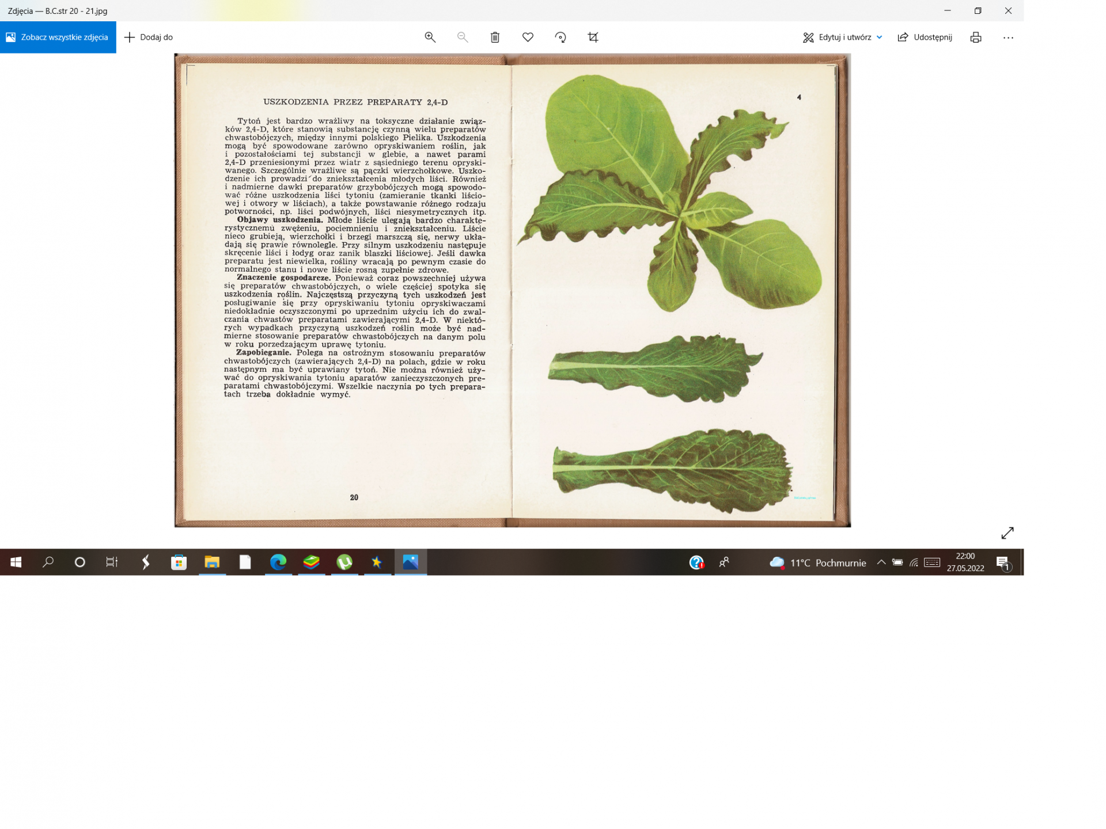Click the zoom in magnifier icon

pos(430,37)
